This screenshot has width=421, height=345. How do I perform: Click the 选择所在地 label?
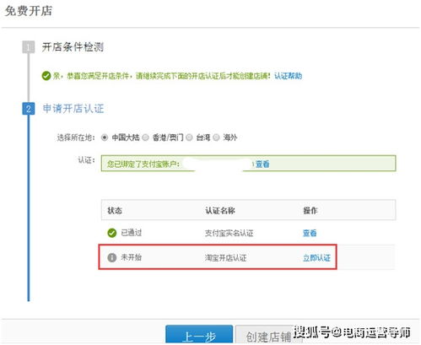pos(76,137)
